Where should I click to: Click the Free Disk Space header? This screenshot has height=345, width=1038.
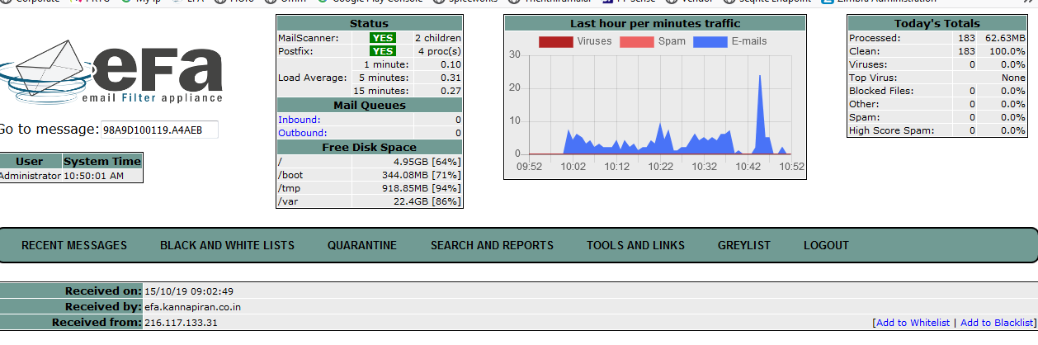pos(369,147)
